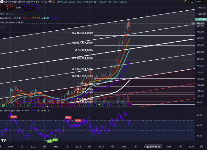Select the SMA 365 close indicator legend

click(x=7, y=23)
